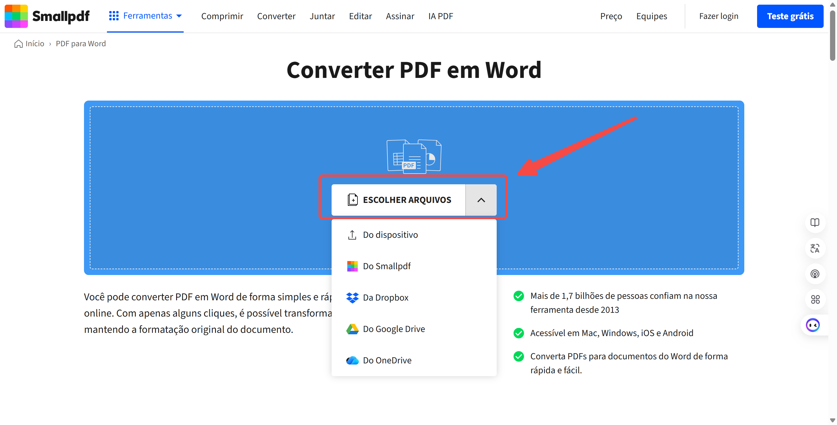Select Juntar in the navigation bar
Screen dimensions: 837x425
(x=322, y=16)
